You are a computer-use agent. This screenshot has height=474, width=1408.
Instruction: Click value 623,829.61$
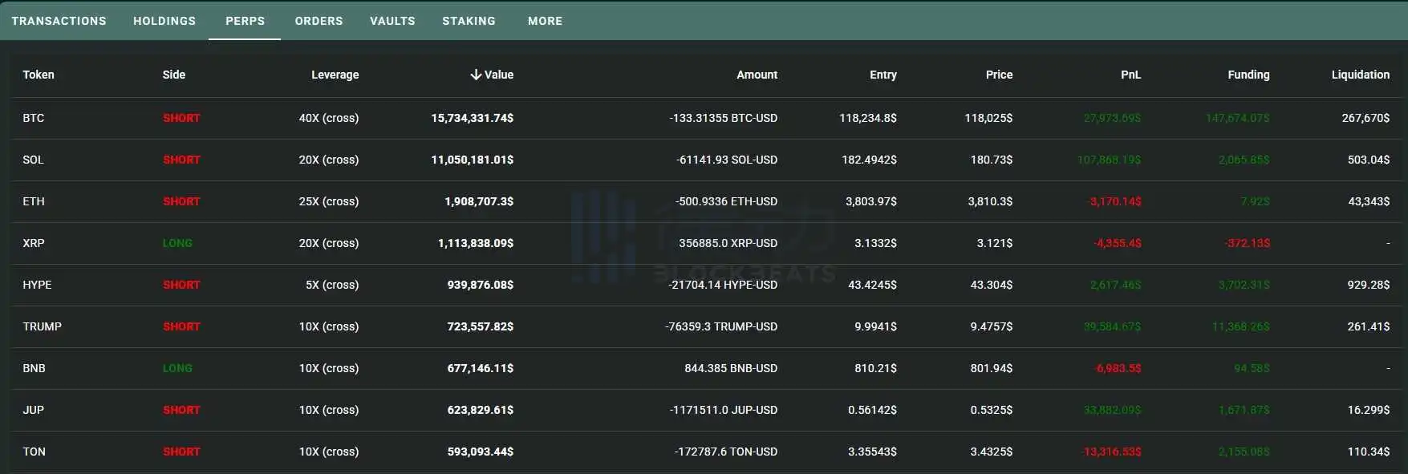(x=481, y=410)
